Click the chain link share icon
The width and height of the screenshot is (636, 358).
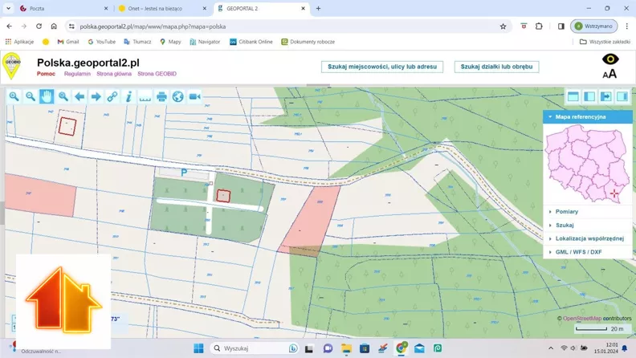[112, 96]
